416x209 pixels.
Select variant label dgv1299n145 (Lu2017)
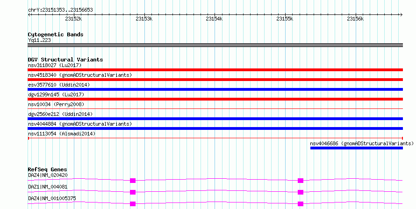[x=56, y=94]
